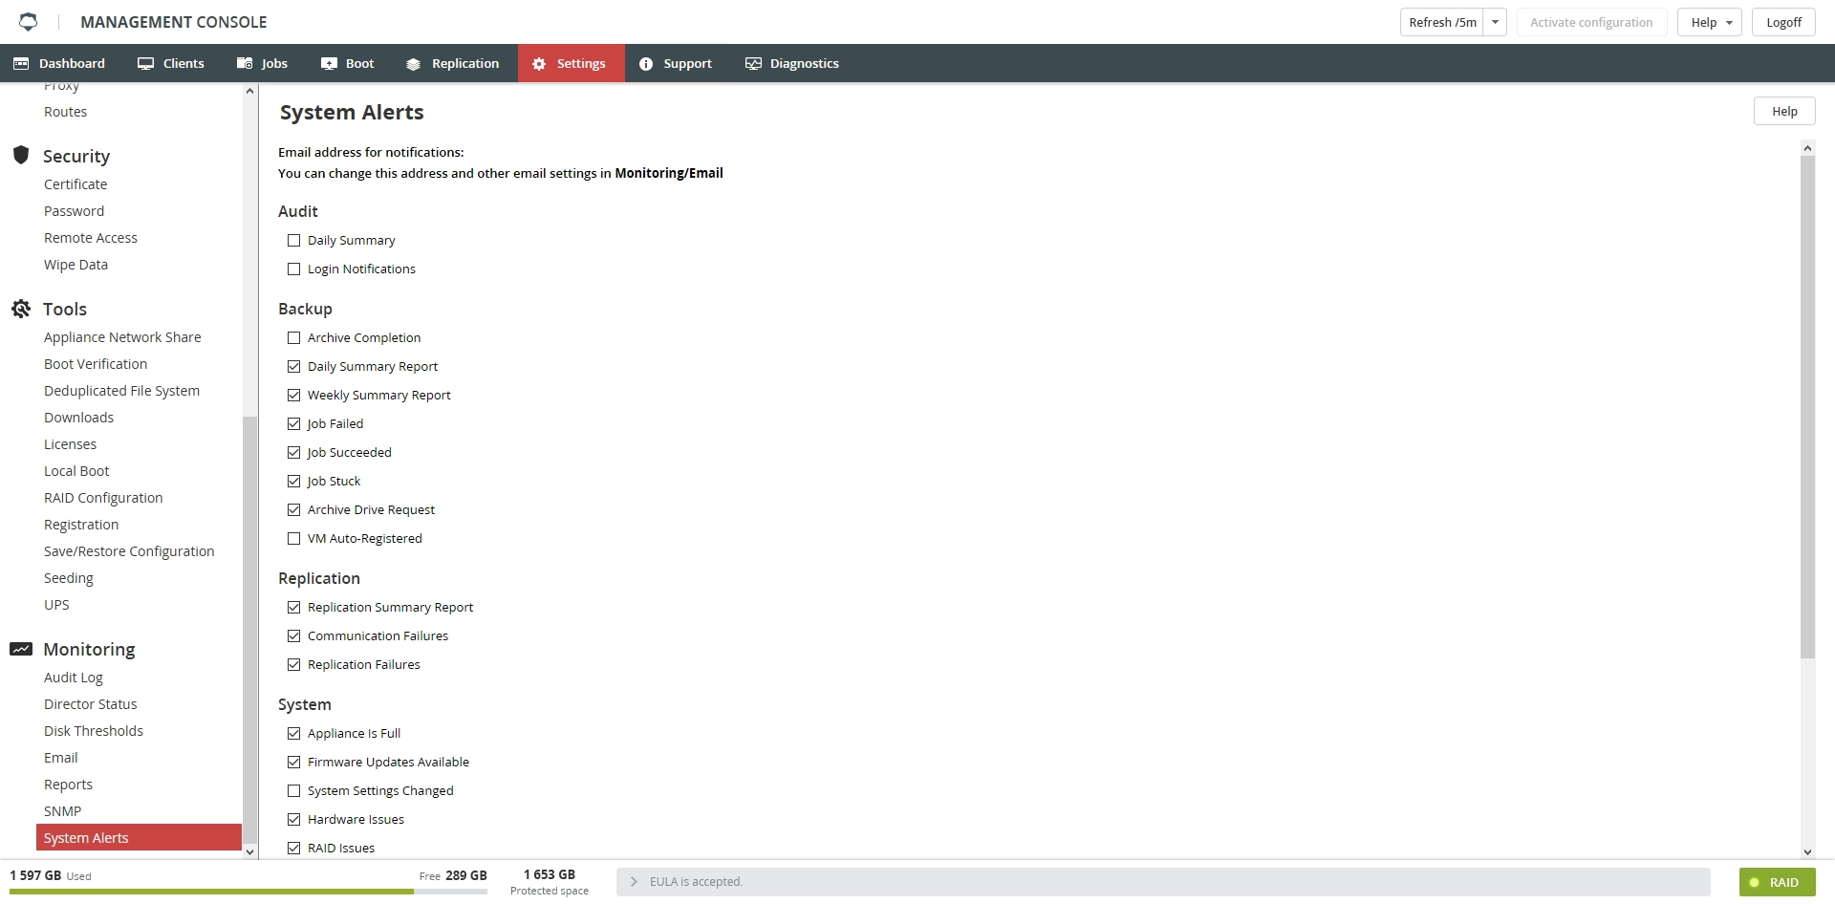Open the Support tab

pos(677,63)
